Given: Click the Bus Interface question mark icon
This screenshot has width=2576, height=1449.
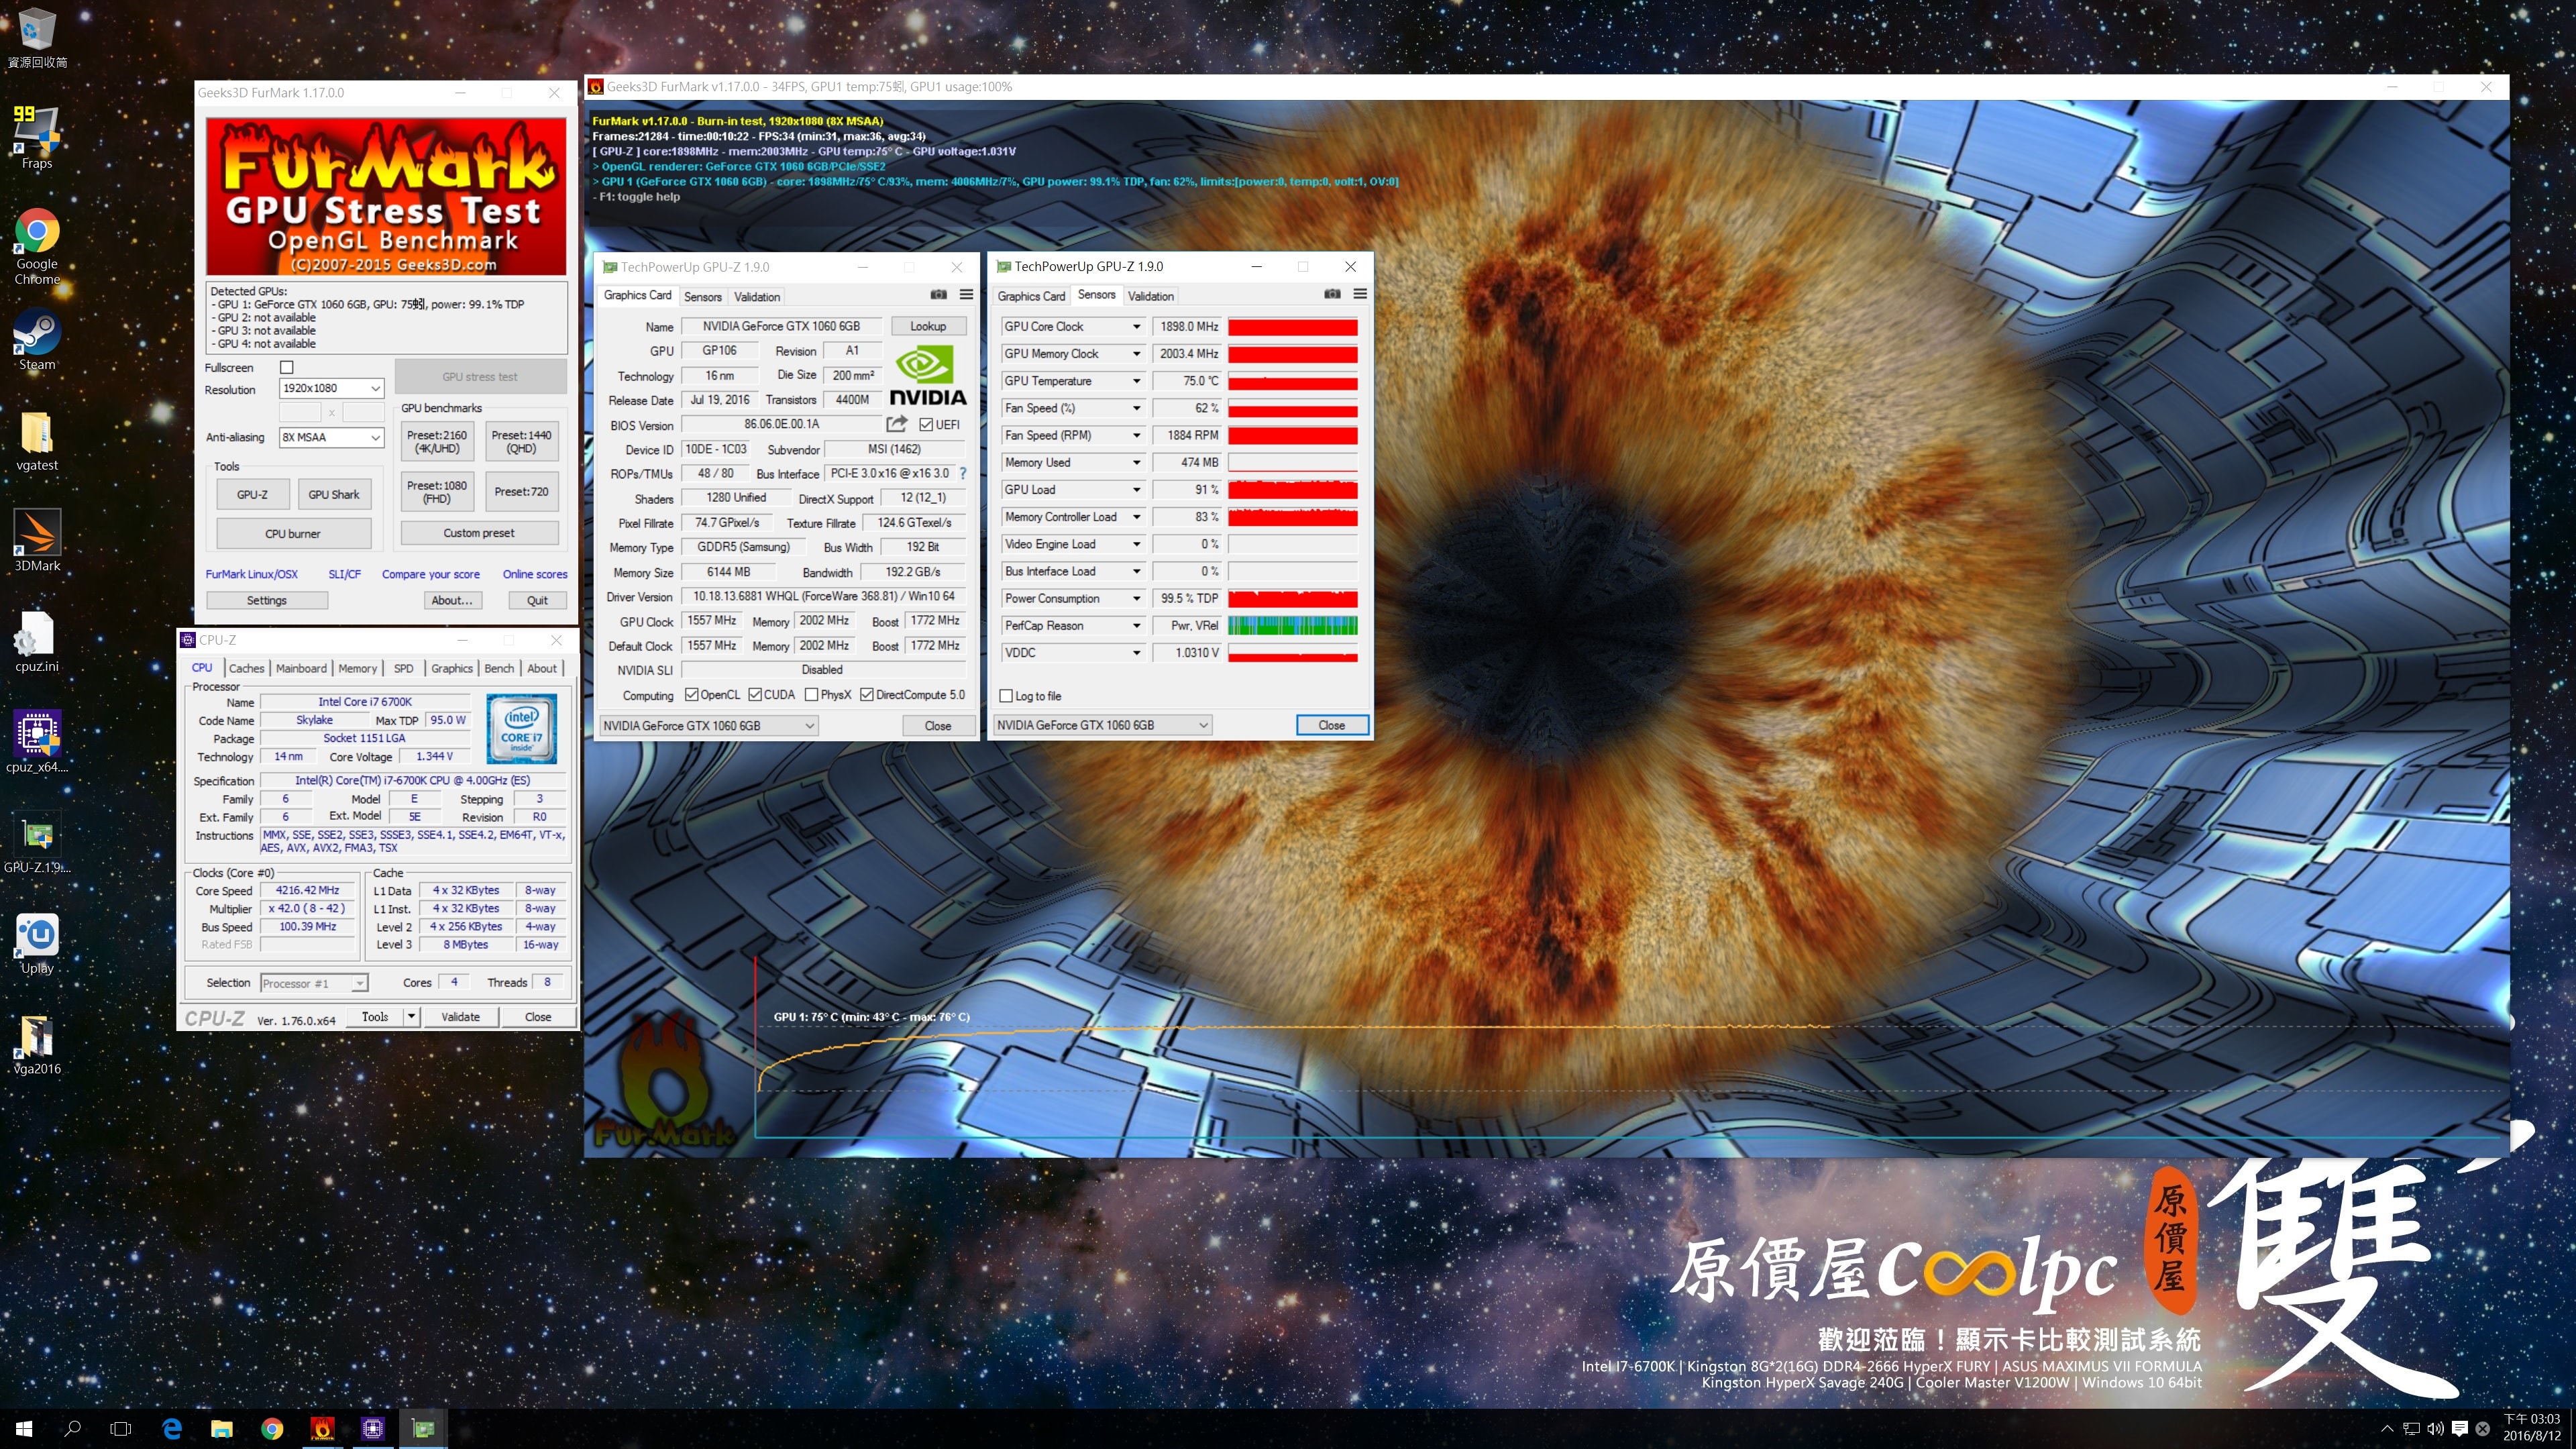Looking at the screenshot, I should (x=963, y=473).
